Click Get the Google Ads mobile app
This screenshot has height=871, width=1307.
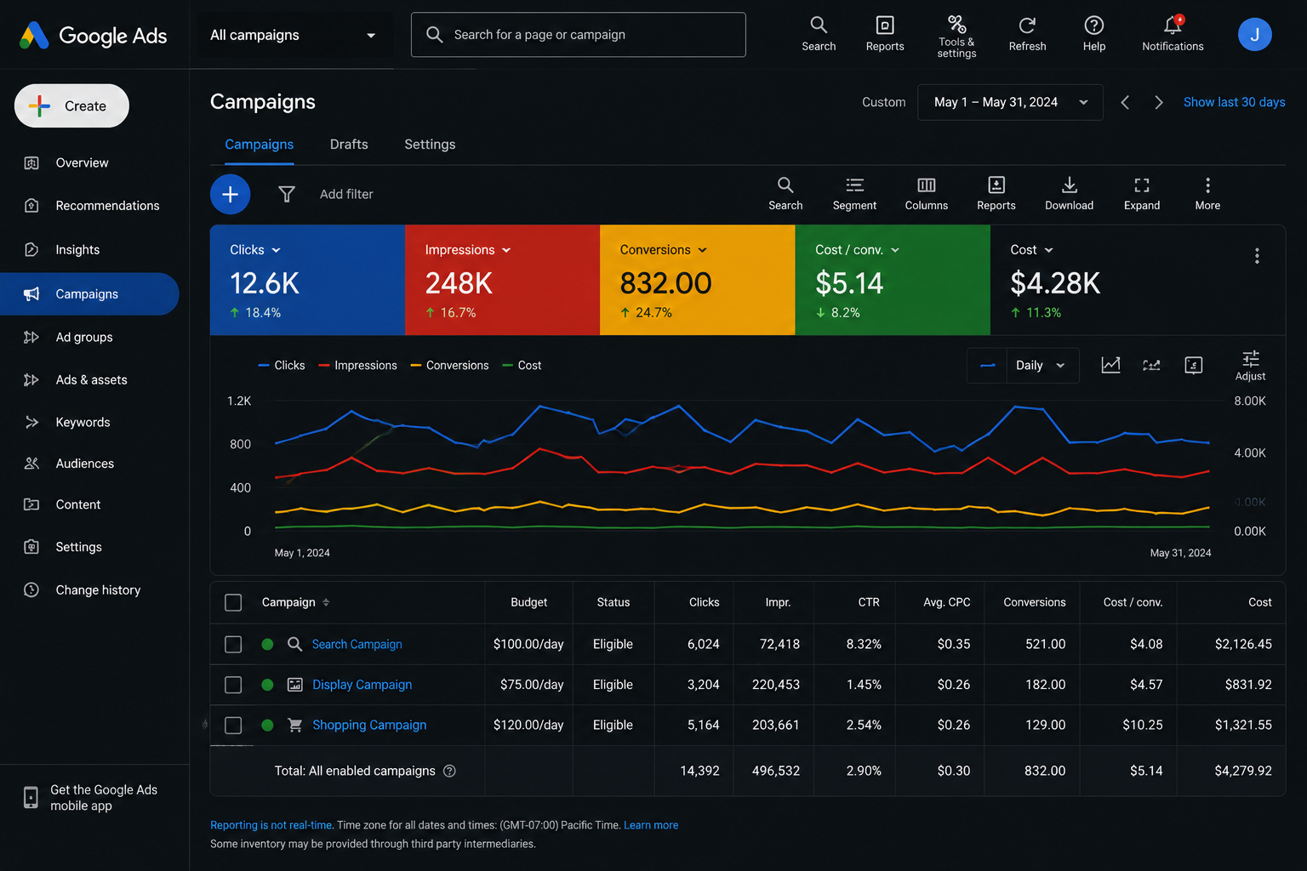[x=91, y=798]
